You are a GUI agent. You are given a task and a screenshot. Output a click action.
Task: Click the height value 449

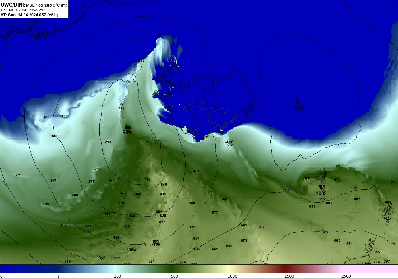[x=225, y=199]
